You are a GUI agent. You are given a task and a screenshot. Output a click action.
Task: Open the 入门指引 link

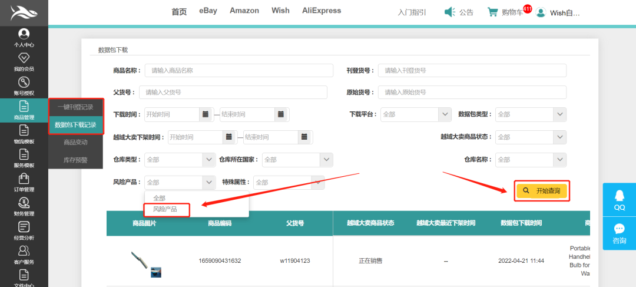pos(412,12)
